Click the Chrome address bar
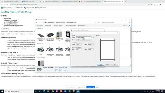The image size is (165, 93). (x=79, y=5)
